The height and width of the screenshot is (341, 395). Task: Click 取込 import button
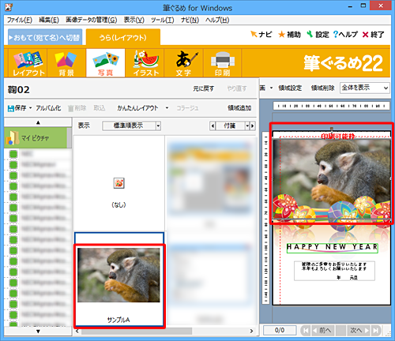[x=100, y=108]
